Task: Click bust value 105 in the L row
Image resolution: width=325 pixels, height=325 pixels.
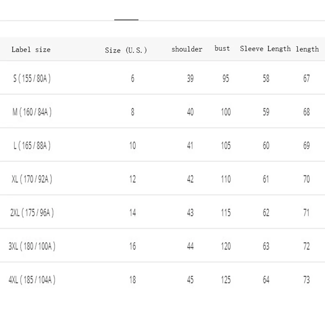Action: point(226,145)
